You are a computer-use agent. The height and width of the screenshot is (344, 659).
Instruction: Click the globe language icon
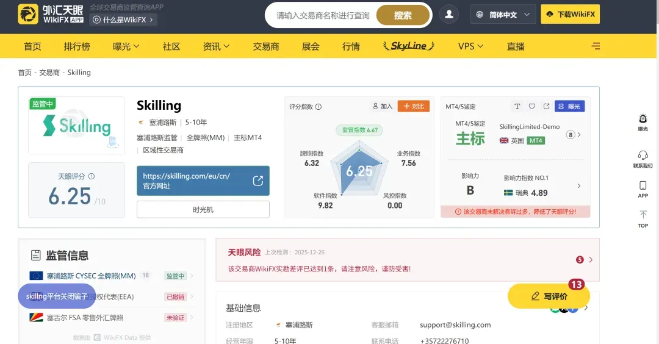click(480, 15)
